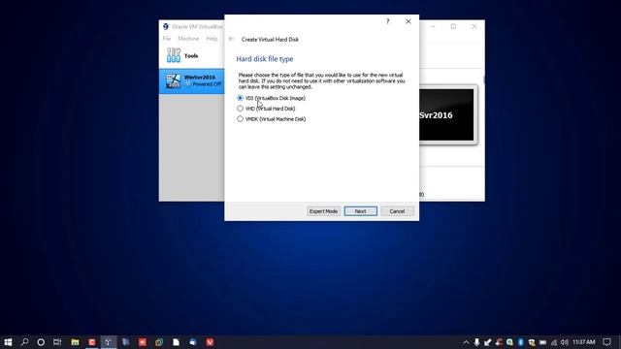Open the white document app on taskbar
The width and height of the screenshot is (621, 349).
[176, 342]
